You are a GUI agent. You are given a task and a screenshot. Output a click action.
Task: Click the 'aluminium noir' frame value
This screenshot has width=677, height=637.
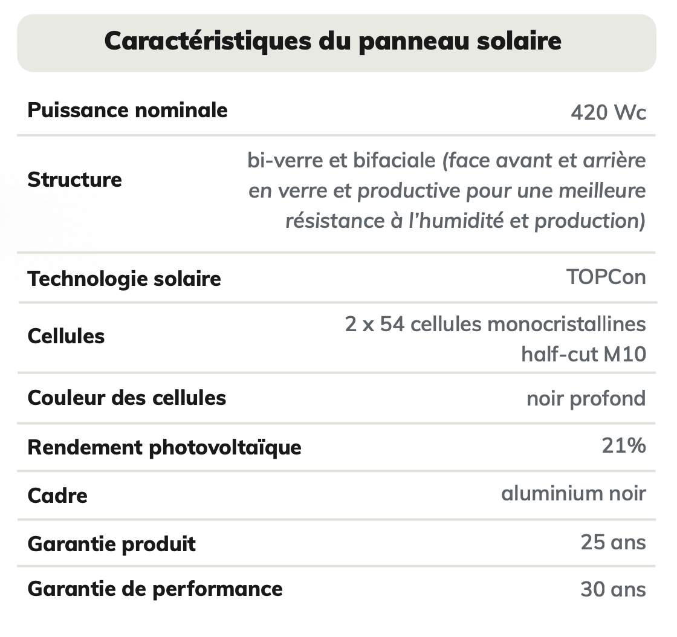pos(573,494)
